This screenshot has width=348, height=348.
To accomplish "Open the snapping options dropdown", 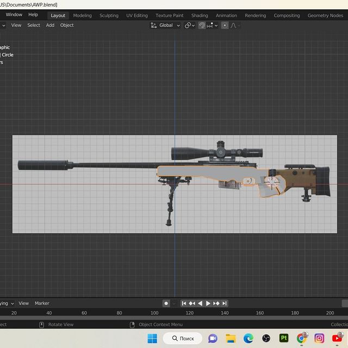I will (212, 26).
